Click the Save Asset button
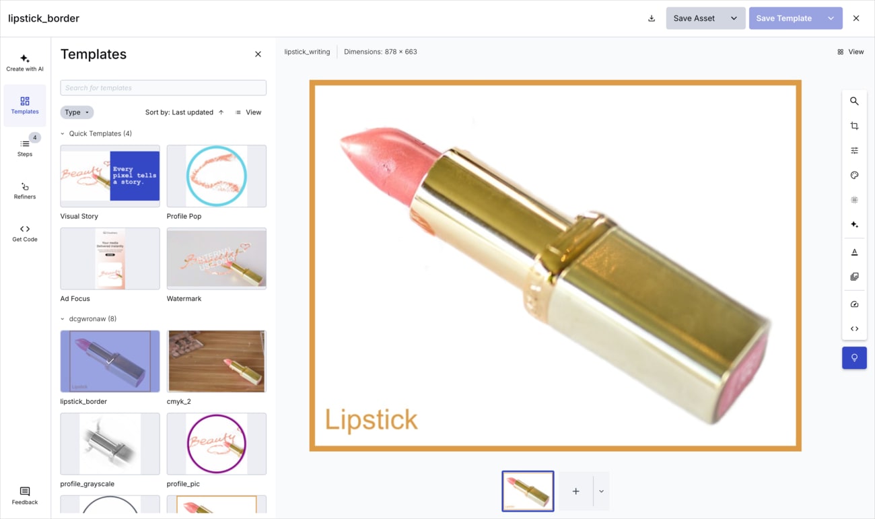This screenshot has width=875, height=519. coord(694,18)
